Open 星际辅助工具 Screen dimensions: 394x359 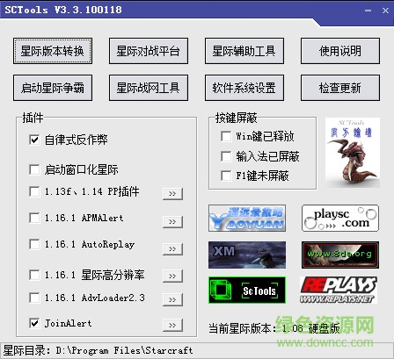tap(244, 51)
